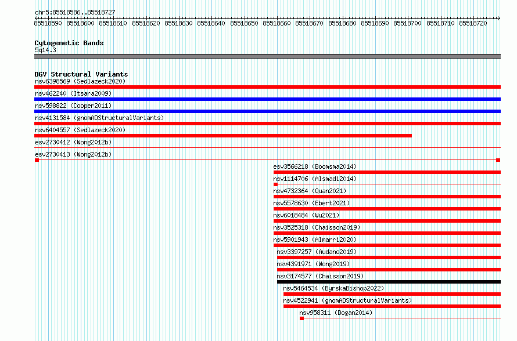Click ruler position 85518590
This screenshot has height=341, width=517.
(48, 23)
